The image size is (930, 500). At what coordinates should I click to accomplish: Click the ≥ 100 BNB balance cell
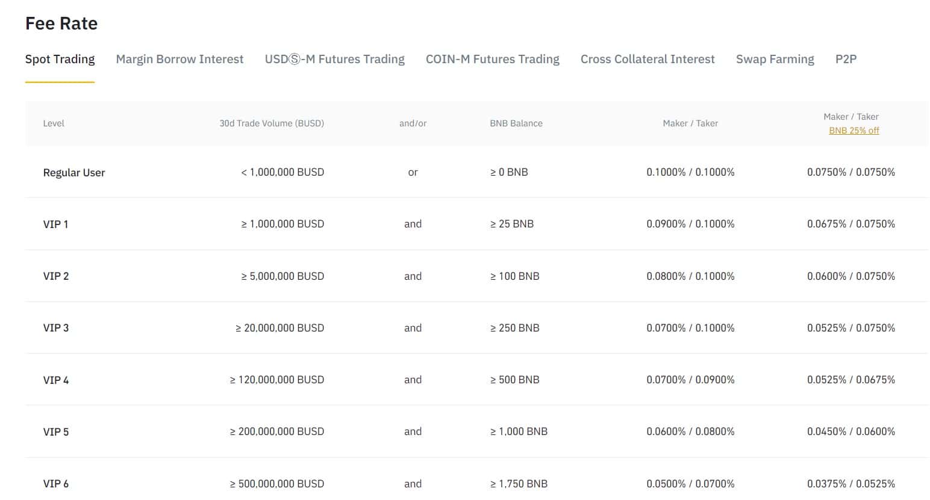coord(514,276)
